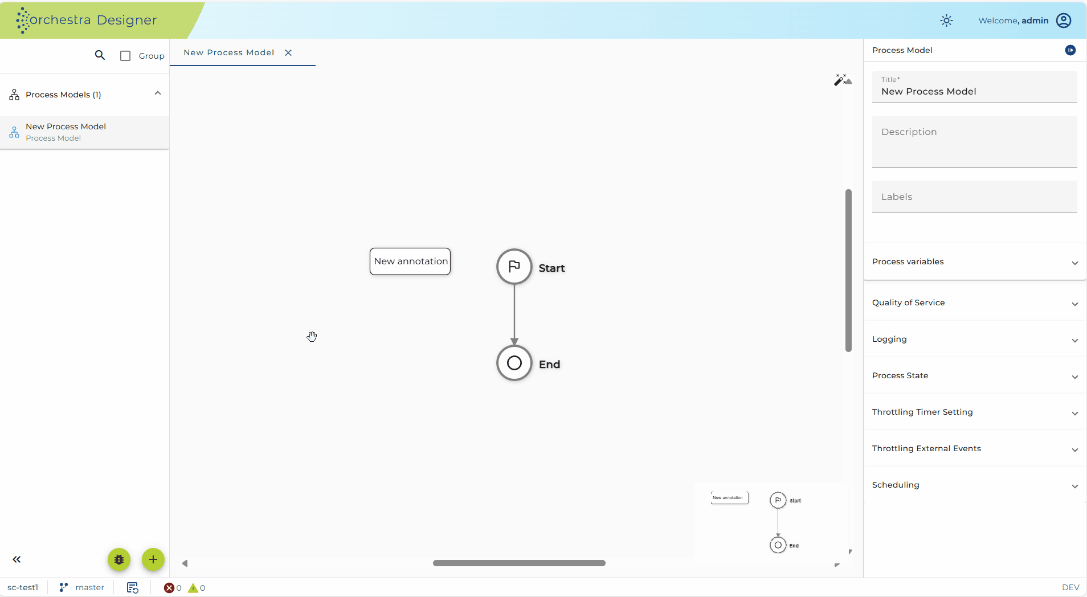Expand the Quality of Service section
Image resolution: width=1087 pixels, height=597 pixels.
975,302
